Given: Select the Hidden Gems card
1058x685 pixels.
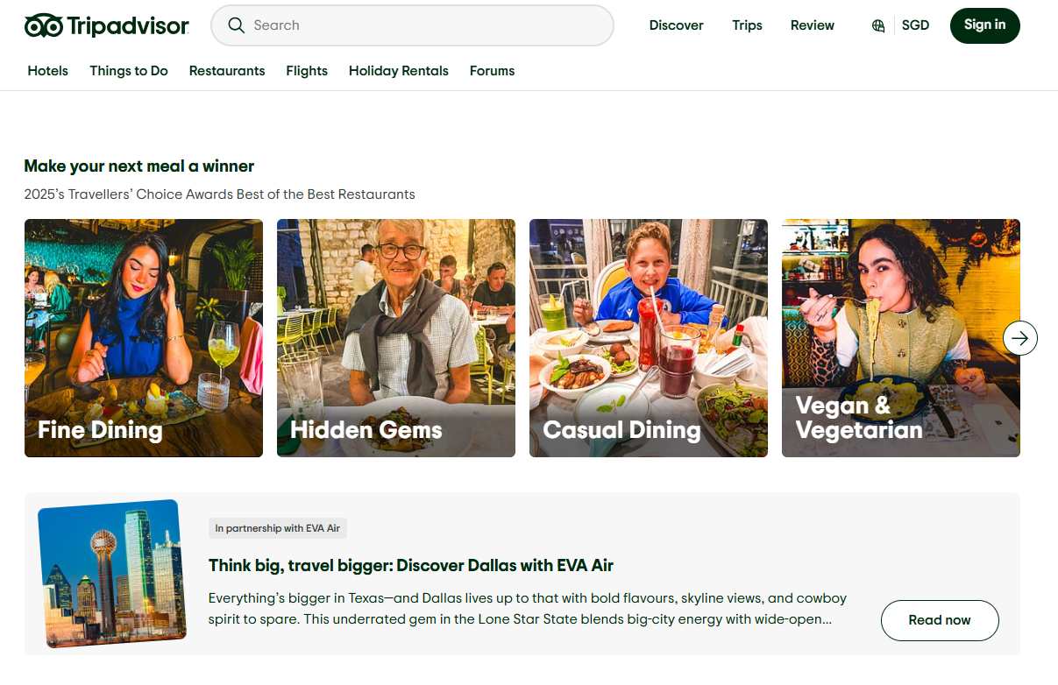Looking at the screenshot, I should tap(396, 338).
